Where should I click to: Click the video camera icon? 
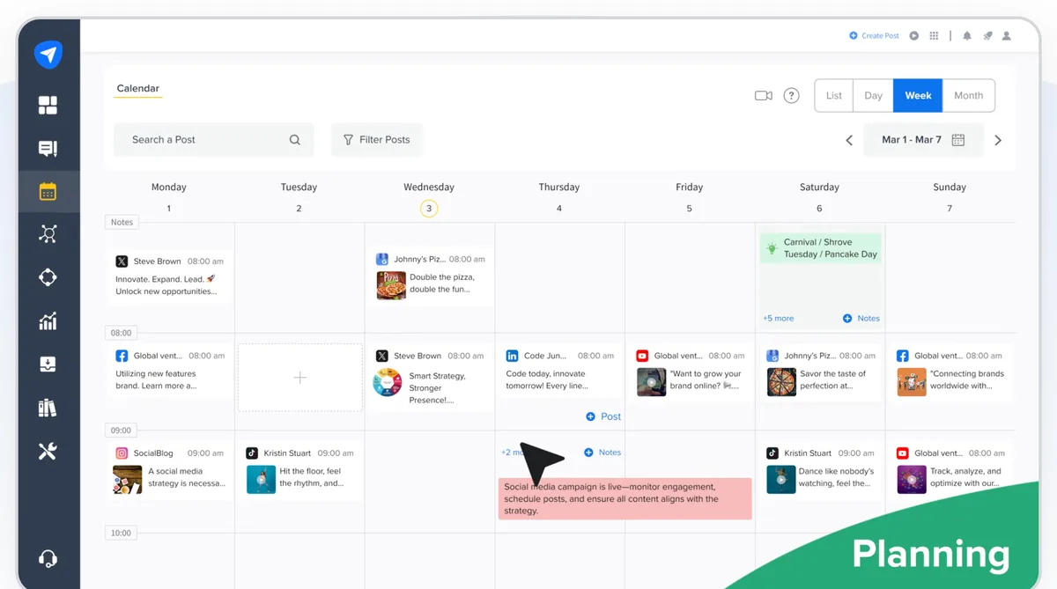pyautogui.click(x=764, y=96)
